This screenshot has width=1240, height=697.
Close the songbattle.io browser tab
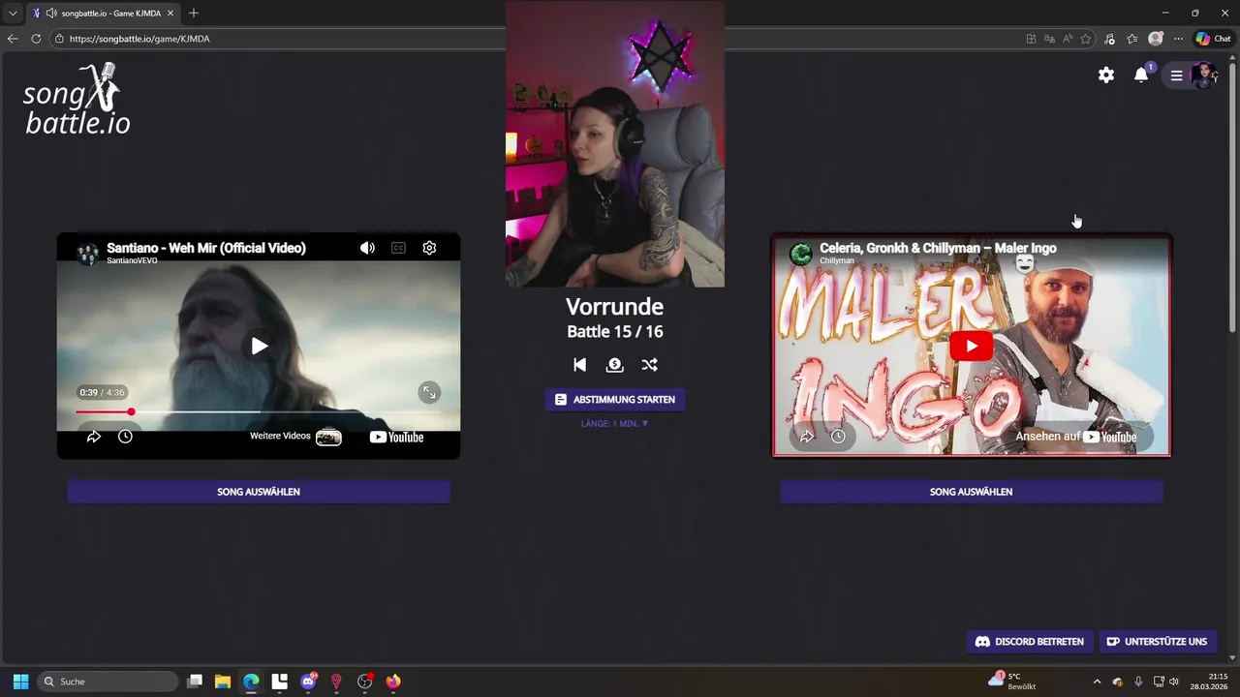click(x=170, y=14)
